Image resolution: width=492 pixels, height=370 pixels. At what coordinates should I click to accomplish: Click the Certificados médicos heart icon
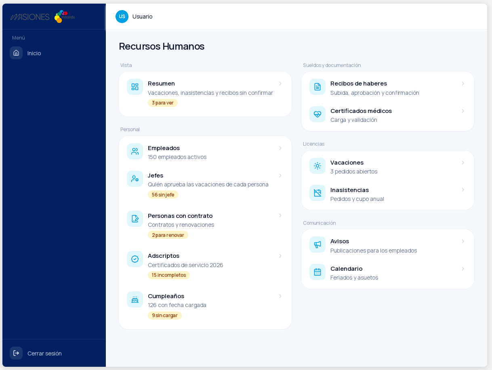317,114
